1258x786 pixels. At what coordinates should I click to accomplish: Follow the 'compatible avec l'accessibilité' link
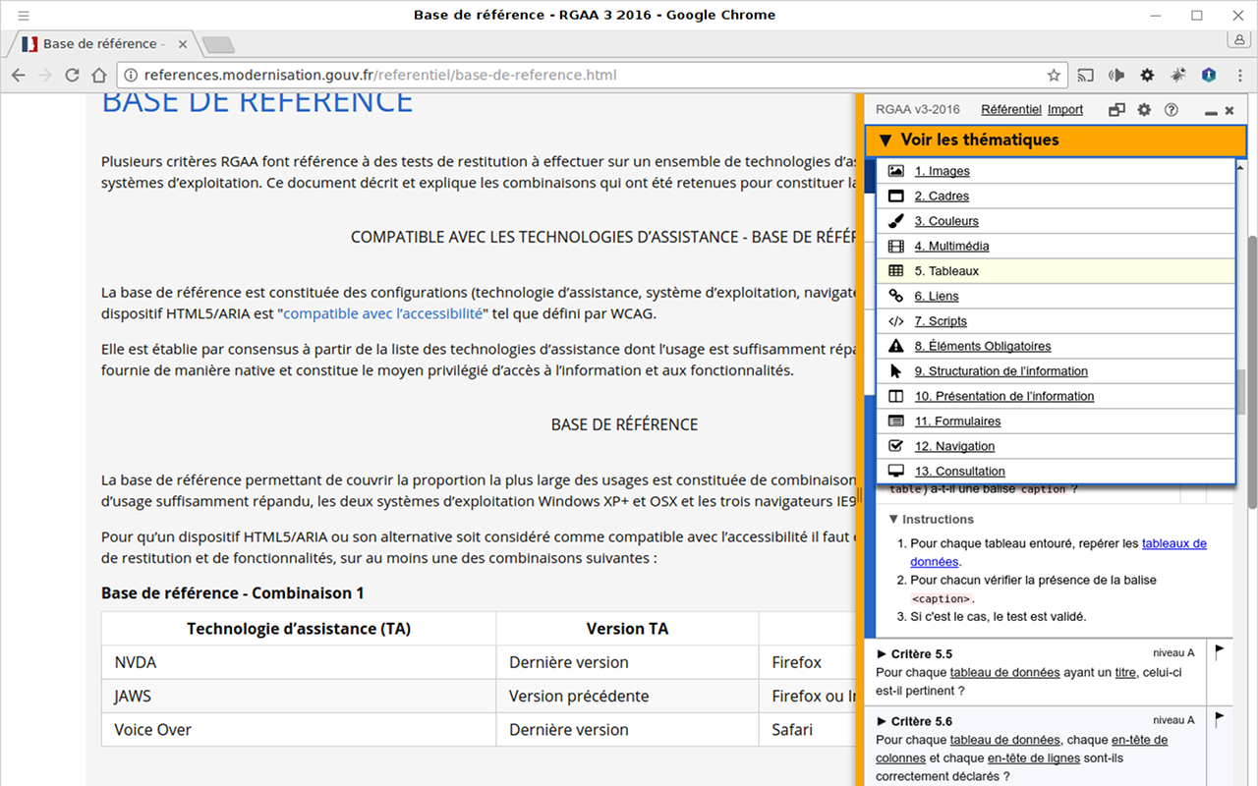click(383, 313)
